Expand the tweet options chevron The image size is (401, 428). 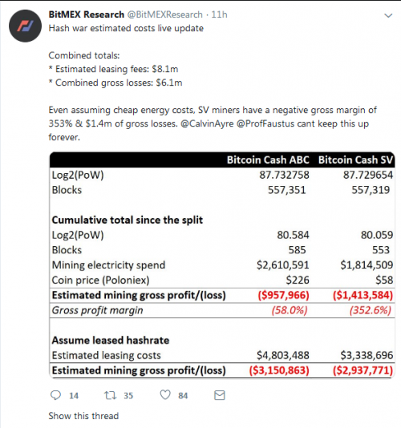(x=388, y=15)
